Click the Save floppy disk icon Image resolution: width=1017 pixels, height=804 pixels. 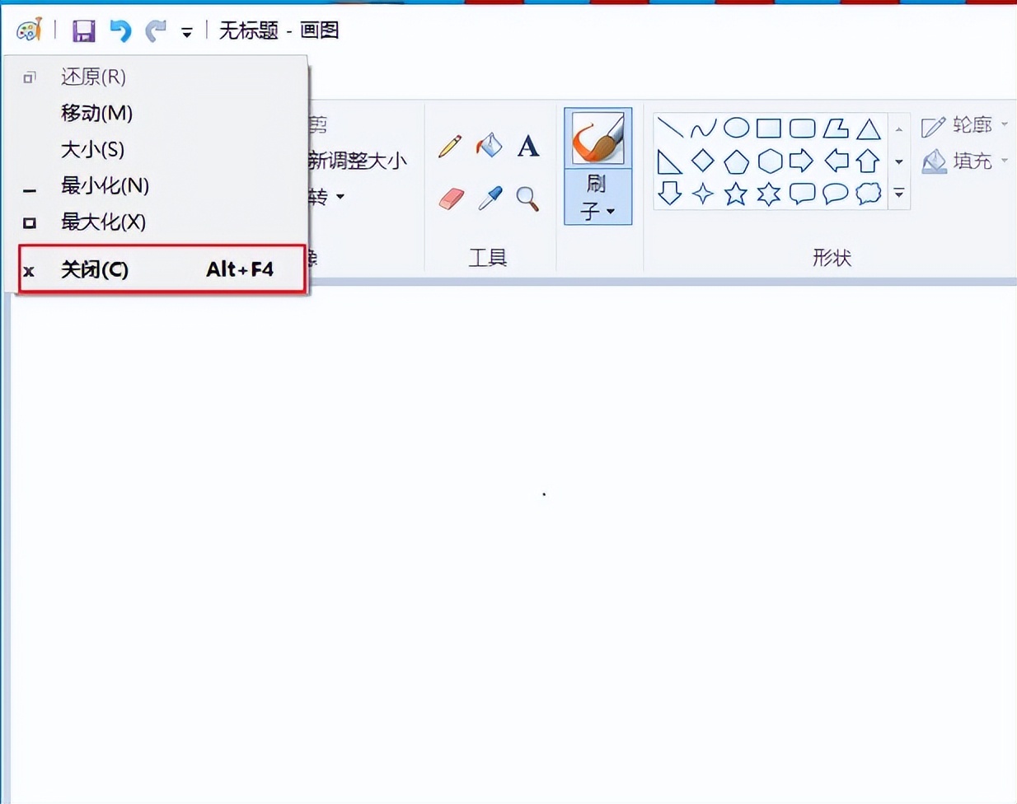click(x=83, y=31)
